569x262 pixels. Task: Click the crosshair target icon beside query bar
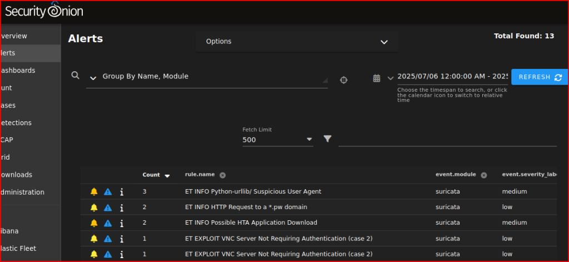coord(343,80)
